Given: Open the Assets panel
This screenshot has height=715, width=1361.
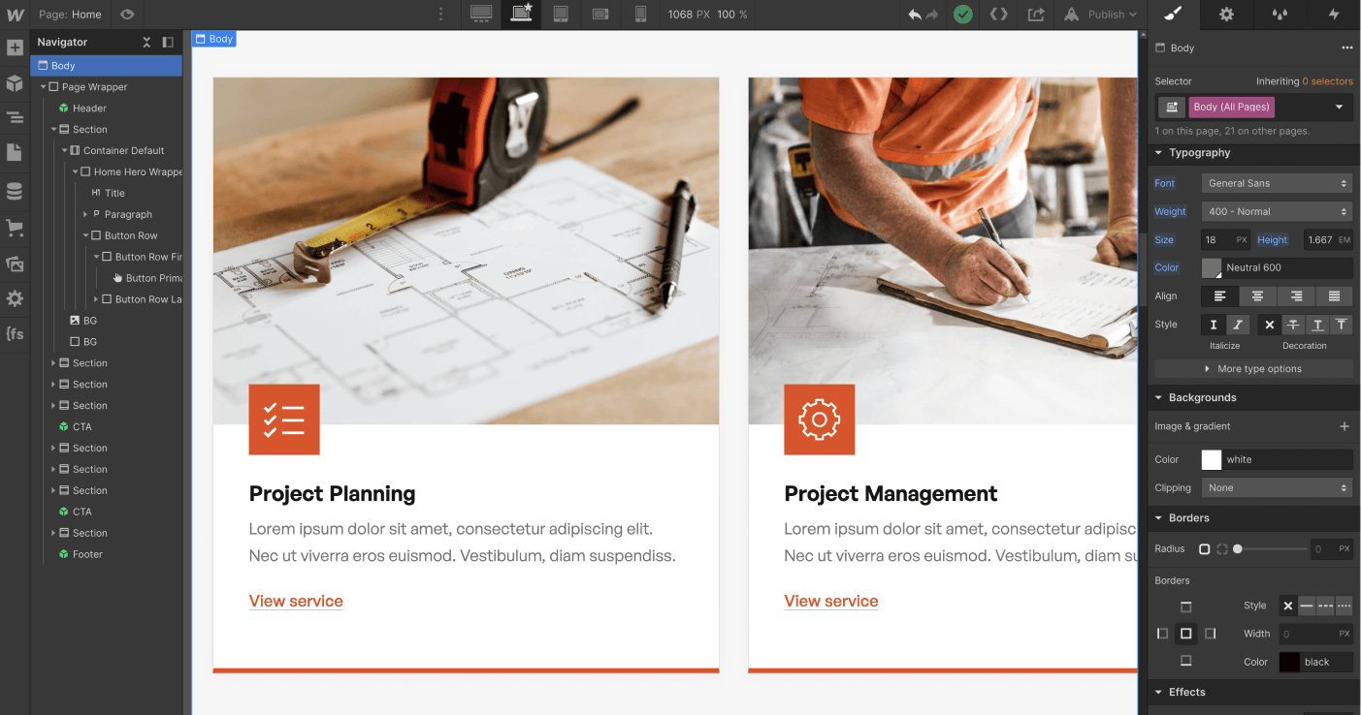Looking at the screenshot, I should (15, 264).
